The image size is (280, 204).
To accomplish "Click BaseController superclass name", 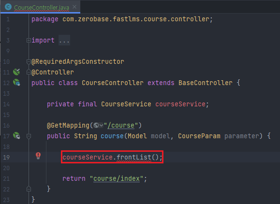I will coord(206,83).
